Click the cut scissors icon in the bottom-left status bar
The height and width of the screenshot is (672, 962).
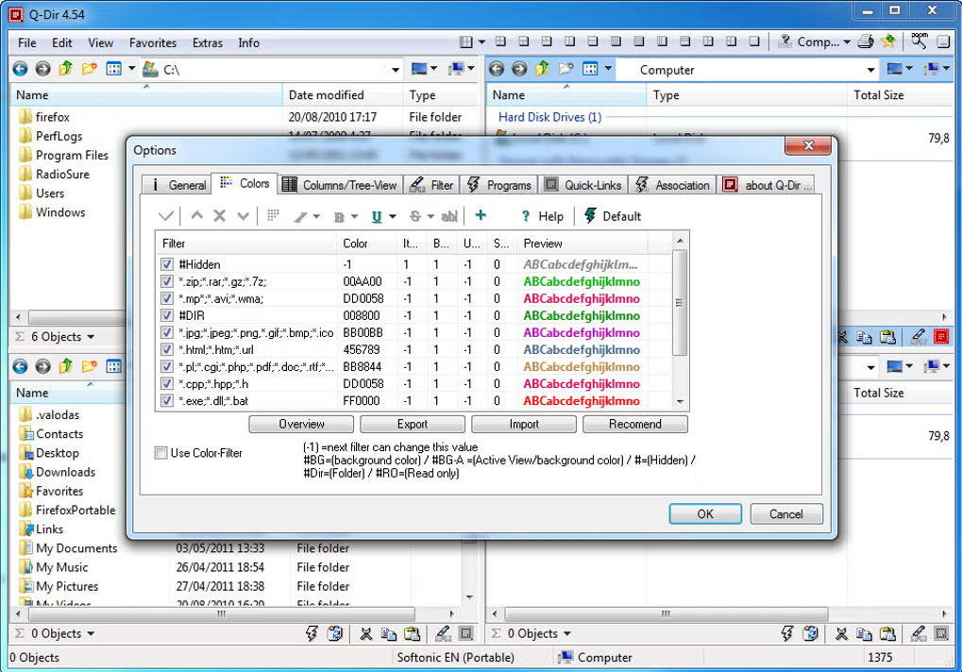(365, 633)
